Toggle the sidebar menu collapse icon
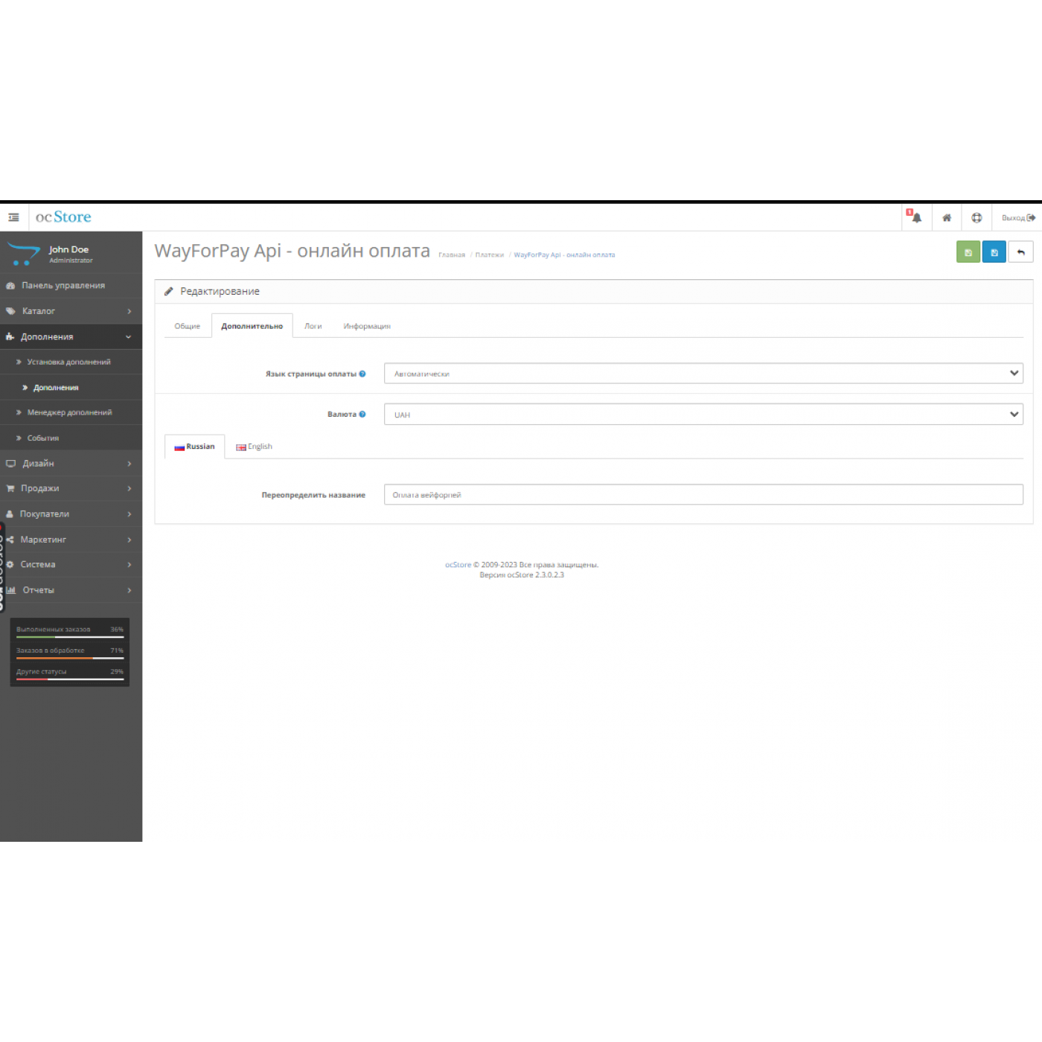The height and width of the screenshot is (1042, 1042). pos(13,217)
